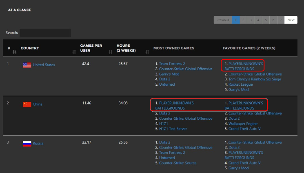Screen dimensions: 304x173
Task: Select page 2 in pagination
Action: click(x=243, y=20)
